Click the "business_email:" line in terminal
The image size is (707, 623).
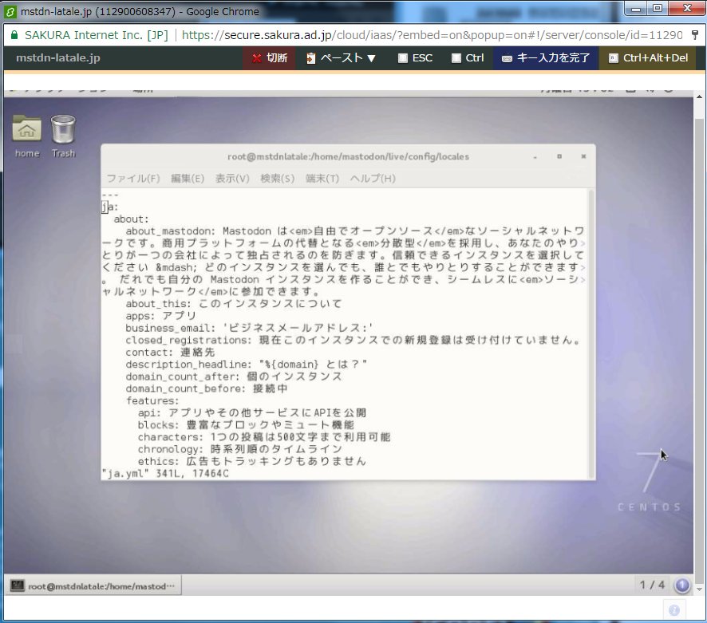click(x=249, y=328)
